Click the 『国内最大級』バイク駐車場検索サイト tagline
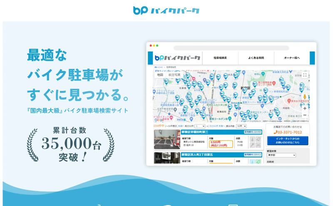333x206 pixels. pos(77,110)
